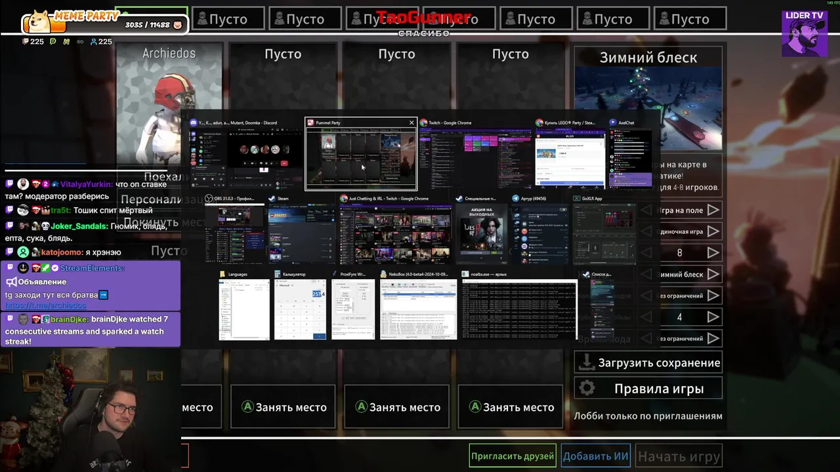Click Пригласить друзей button
This screenshot has height=472, width=840.
click(513, 456)
